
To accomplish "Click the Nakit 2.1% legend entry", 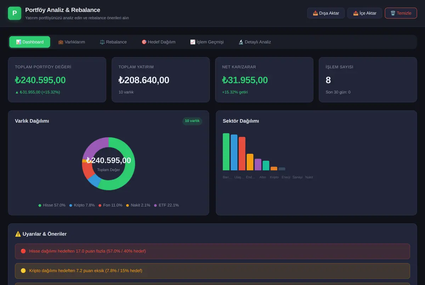I will (x=138, y=205).
